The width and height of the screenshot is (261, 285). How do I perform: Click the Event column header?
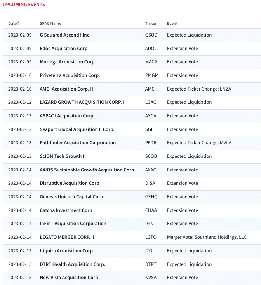click(x=172, y=23)
